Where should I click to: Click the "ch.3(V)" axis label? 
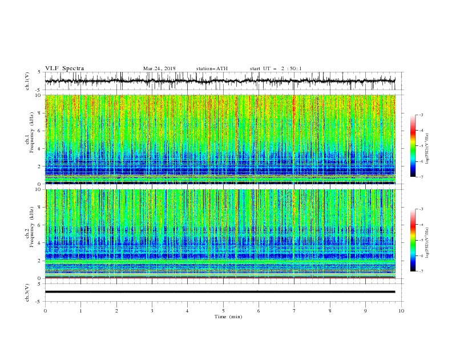[27, 293]
